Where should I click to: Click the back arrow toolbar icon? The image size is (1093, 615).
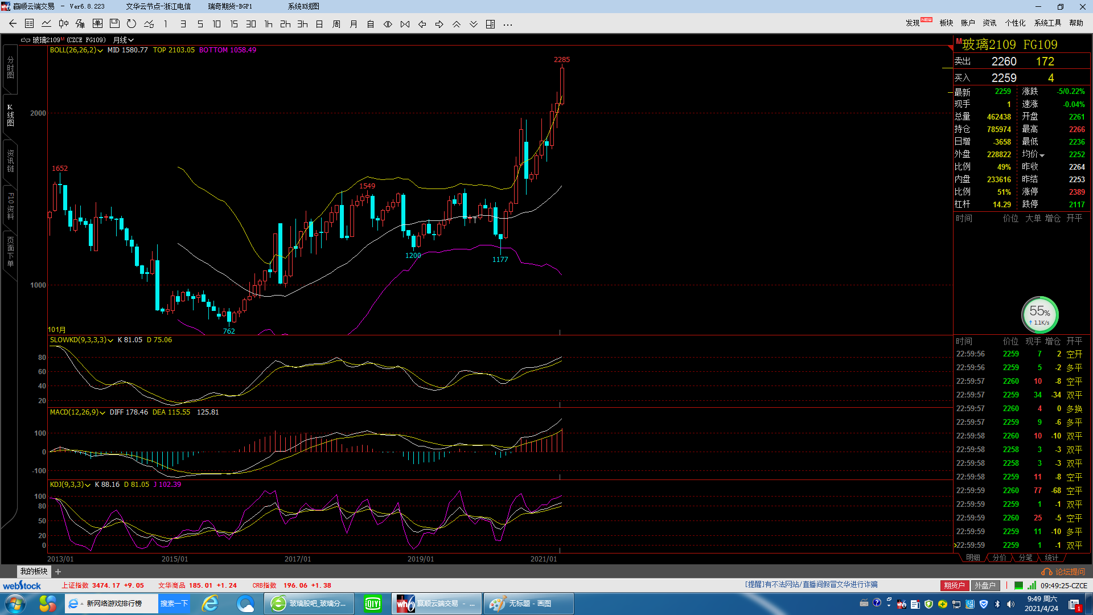[13, 24]
